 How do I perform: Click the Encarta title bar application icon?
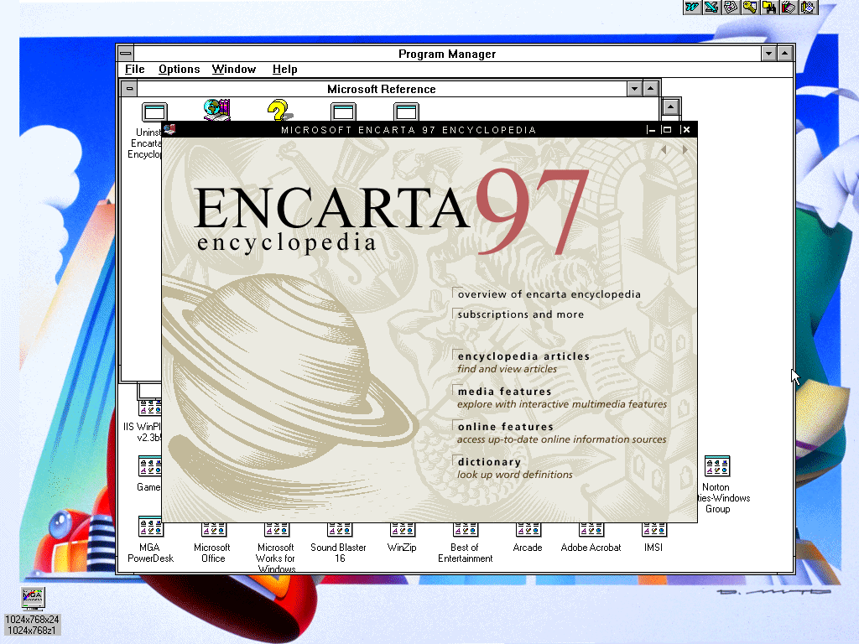click(169, 130)
